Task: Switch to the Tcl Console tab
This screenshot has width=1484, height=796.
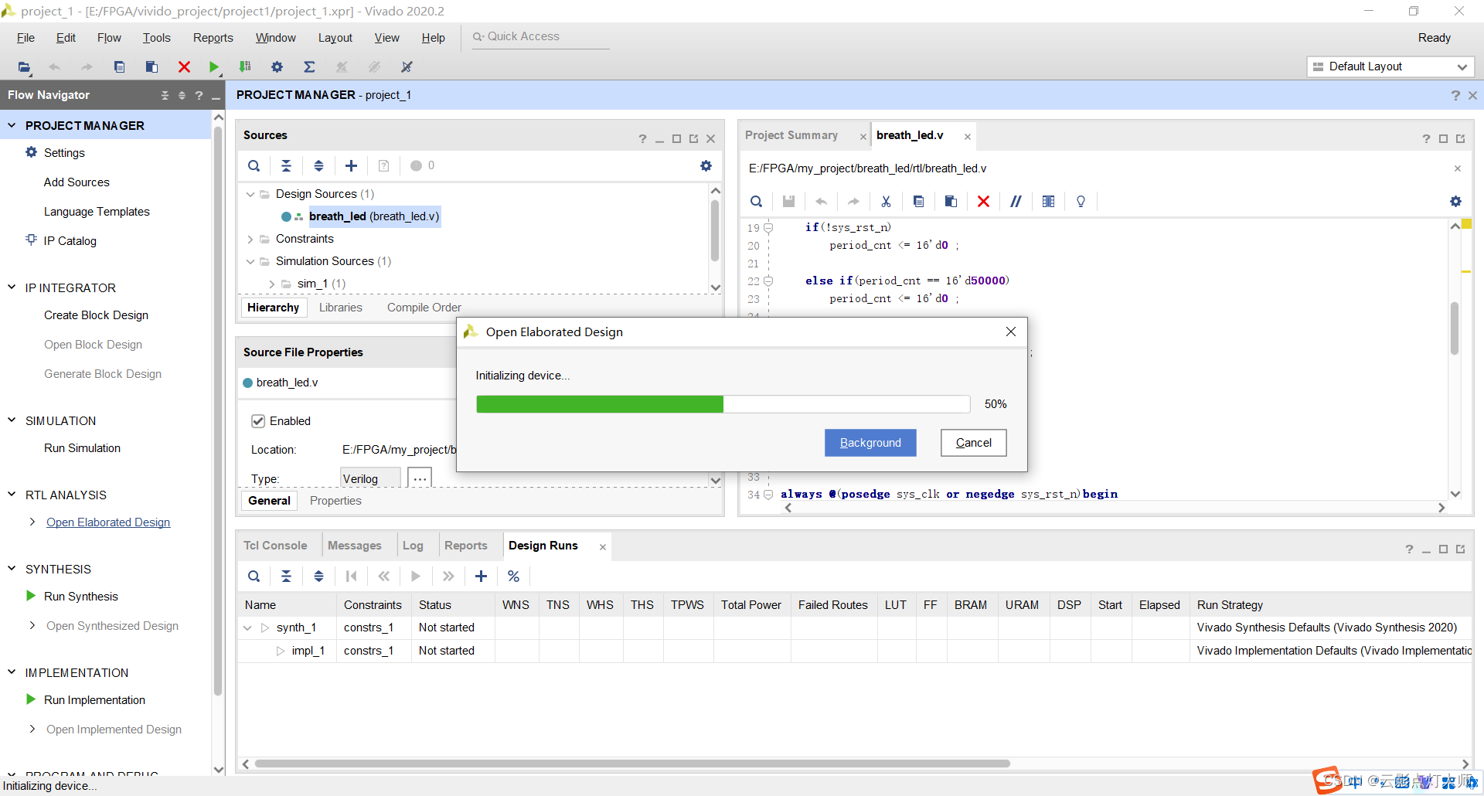Action: (x=275, y=546)
